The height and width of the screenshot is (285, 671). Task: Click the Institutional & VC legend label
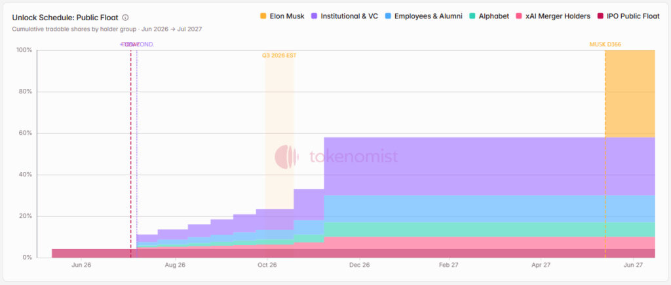349,16
